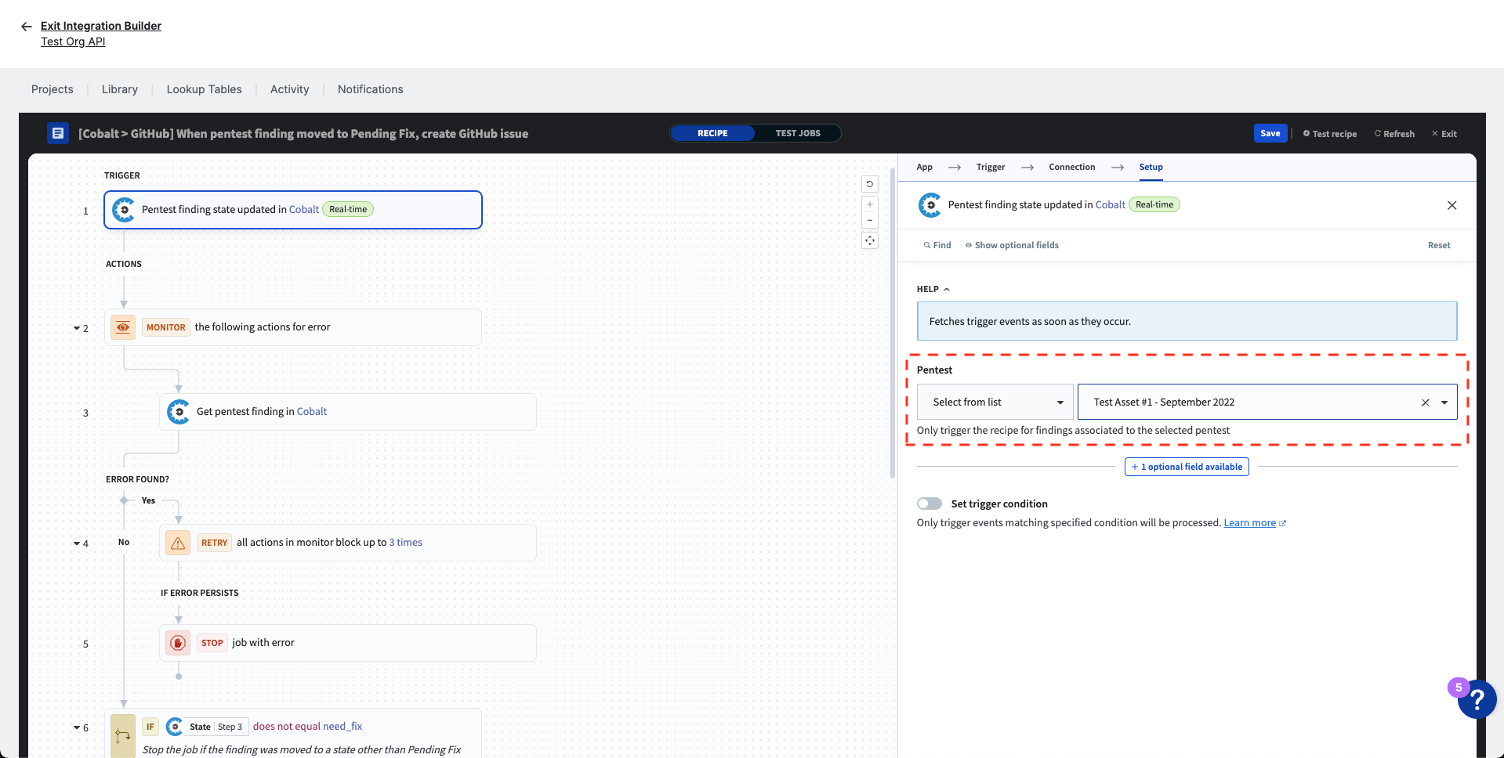Click the Refresh button
The image size is (1504, 758).
[x=1394, y=134]
